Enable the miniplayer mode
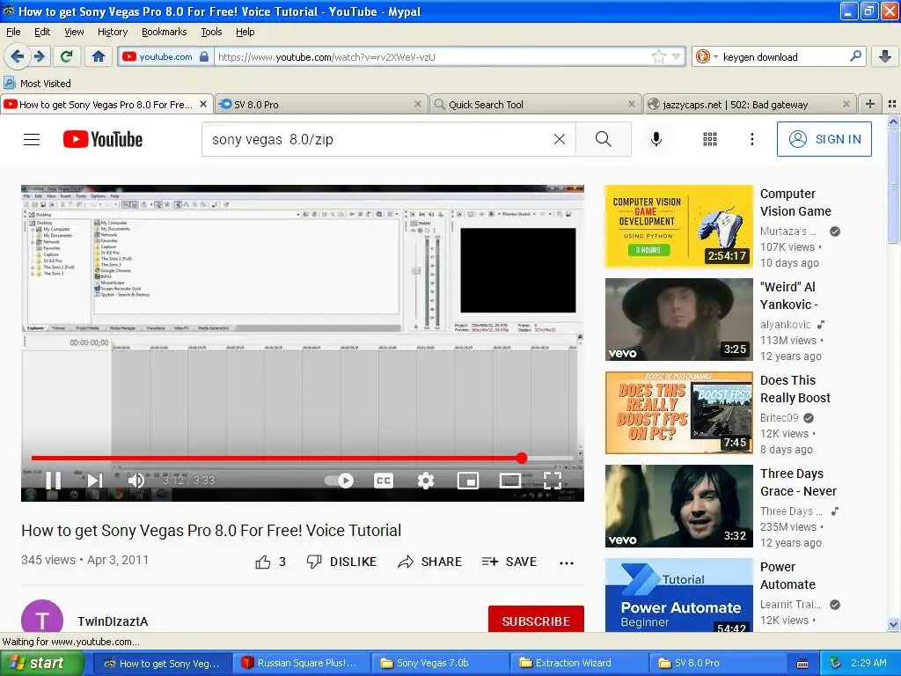 [x=468, y=480]
